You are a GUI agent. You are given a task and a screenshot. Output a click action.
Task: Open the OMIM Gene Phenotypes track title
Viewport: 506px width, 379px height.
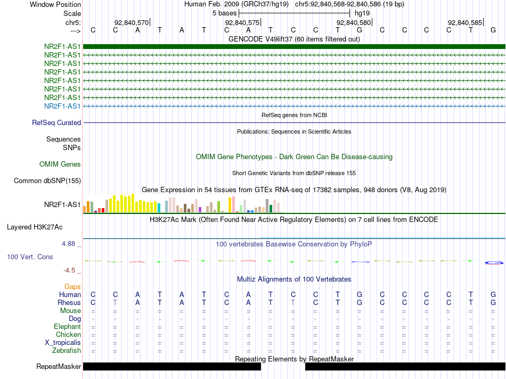[x=294, y=156]
